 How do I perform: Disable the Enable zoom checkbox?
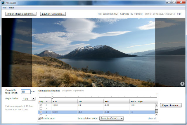[39, 118]
